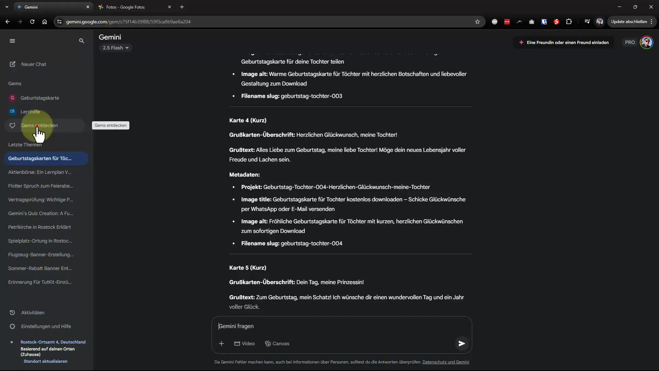Open the media control toolbar icon

coord(587,22)
